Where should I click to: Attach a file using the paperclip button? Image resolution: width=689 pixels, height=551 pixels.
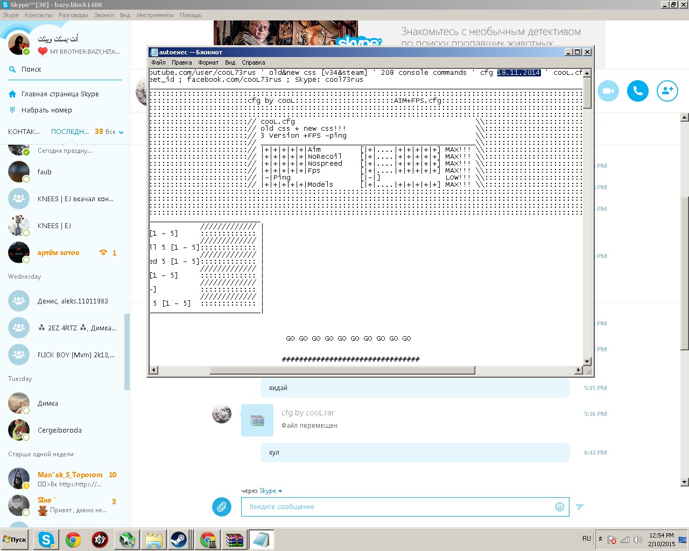pyautogui.click(x=222, y=506)
